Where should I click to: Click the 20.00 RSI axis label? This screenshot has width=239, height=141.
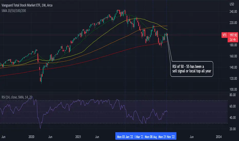point(233,129)
